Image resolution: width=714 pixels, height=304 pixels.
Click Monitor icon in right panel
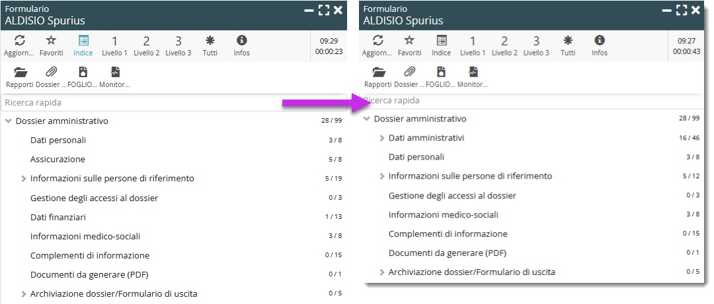pyautogui.click(x=472, y=73)
